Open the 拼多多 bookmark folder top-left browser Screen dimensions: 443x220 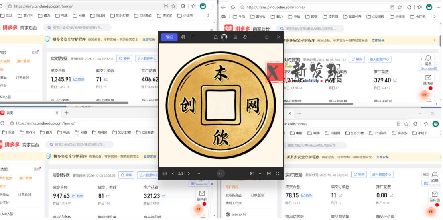165,16
